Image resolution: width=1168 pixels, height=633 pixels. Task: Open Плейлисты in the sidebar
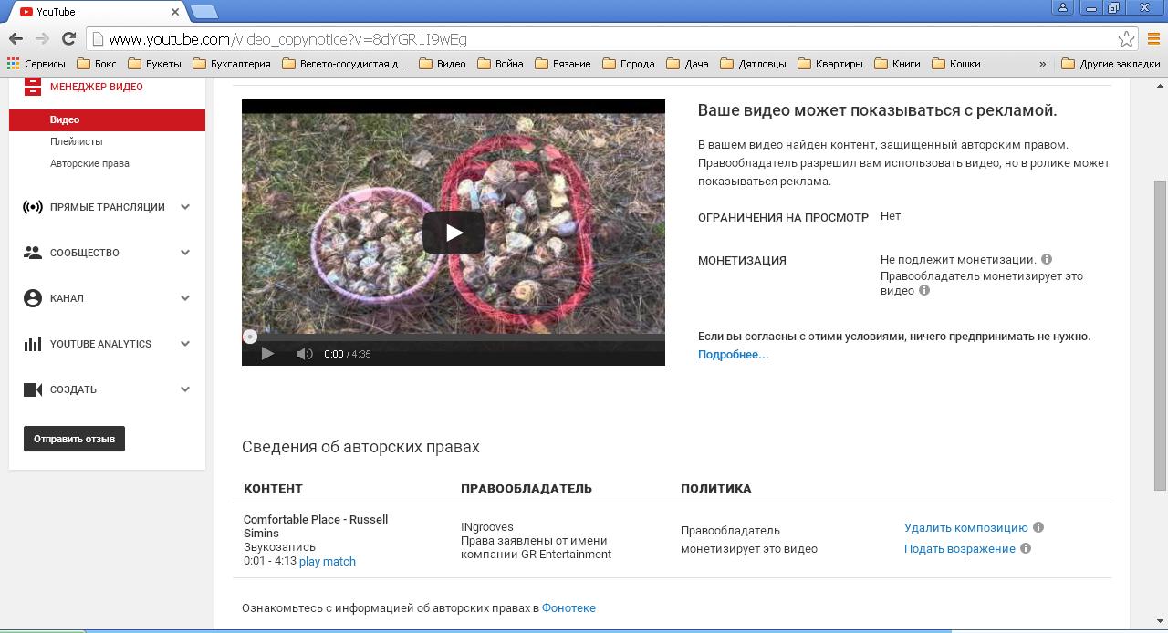coord(76,141)
